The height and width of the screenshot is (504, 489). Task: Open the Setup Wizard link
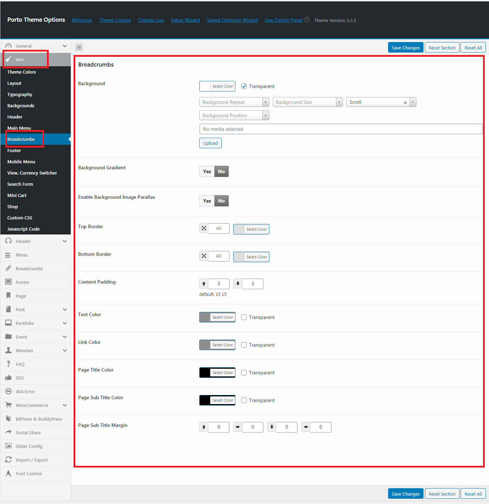[x=185, y=20]
